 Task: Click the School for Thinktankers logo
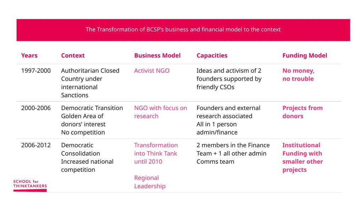pyautogui.click(x=30, y=185)
